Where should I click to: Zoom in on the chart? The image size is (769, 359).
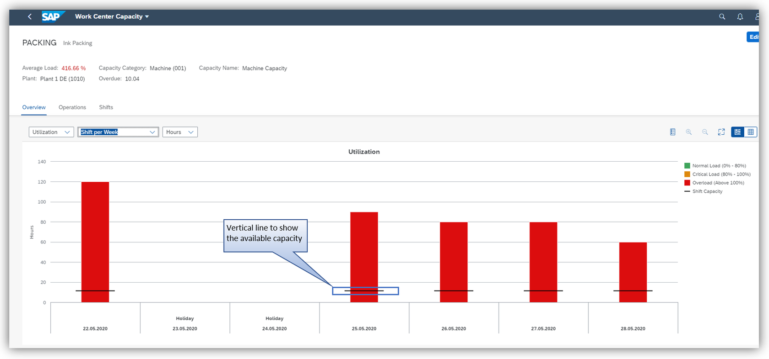689,132
